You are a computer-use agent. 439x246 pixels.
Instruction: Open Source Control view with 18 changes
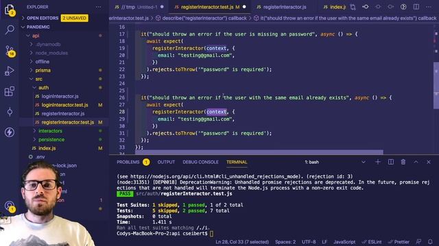[x=10, y=51]
